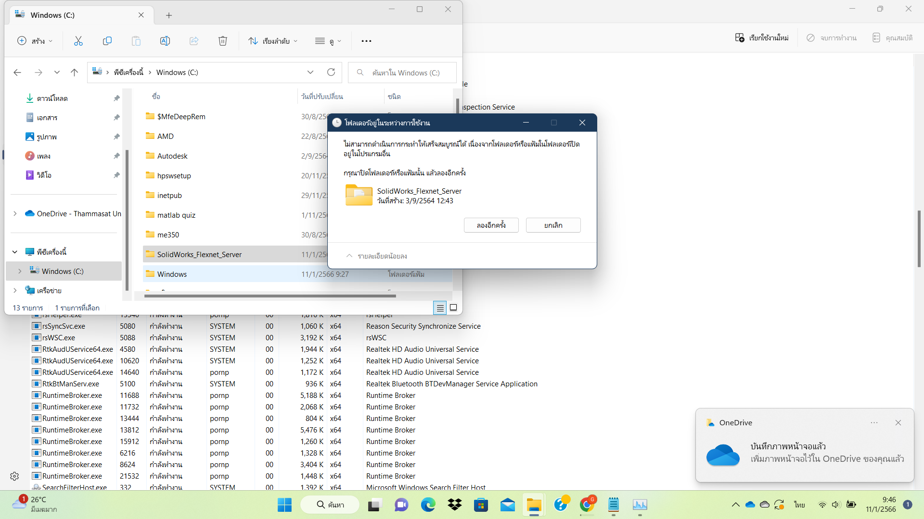Refresh the Windows (C:) folder view
Viewport: 924px width, 519px height.
(x=331, y=72)
